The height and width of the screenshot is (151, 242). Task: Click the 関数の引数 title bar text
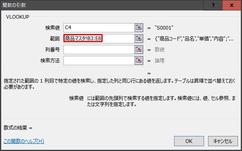click(x=14, y=5)
